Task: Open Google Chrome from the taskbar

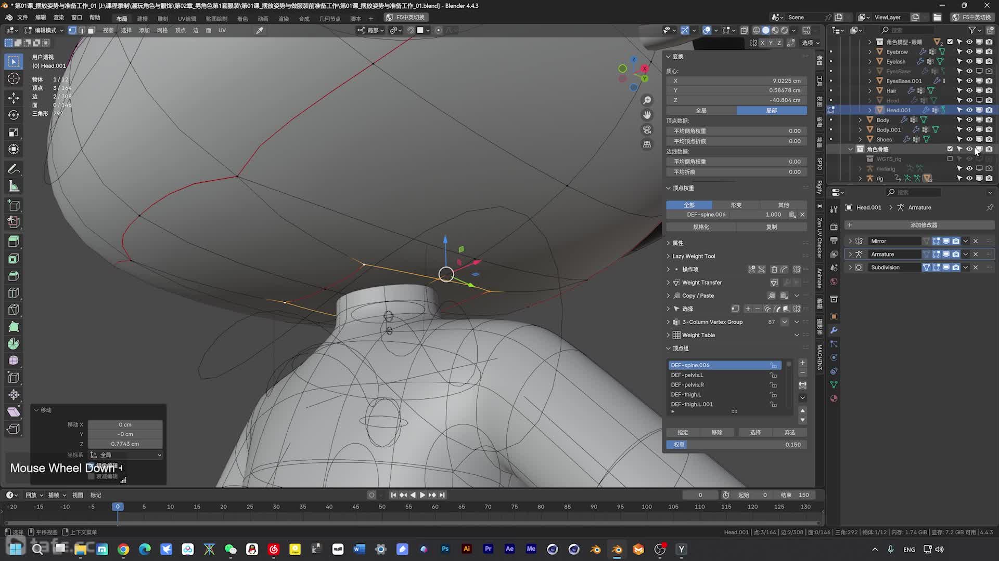Action: tap(123, 549)
